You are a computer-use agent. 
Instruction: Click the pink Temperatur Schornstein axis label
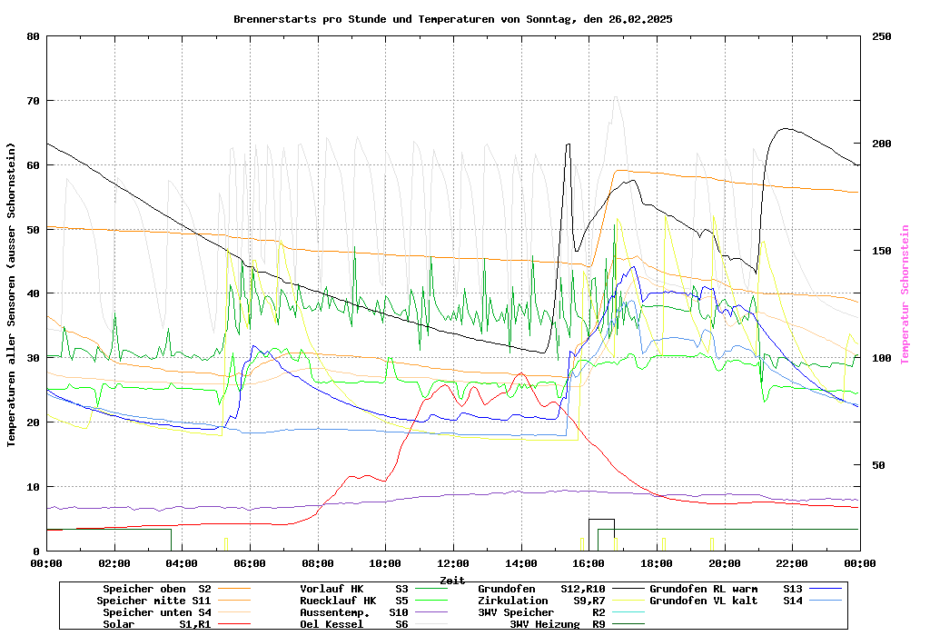pos(905,294)
